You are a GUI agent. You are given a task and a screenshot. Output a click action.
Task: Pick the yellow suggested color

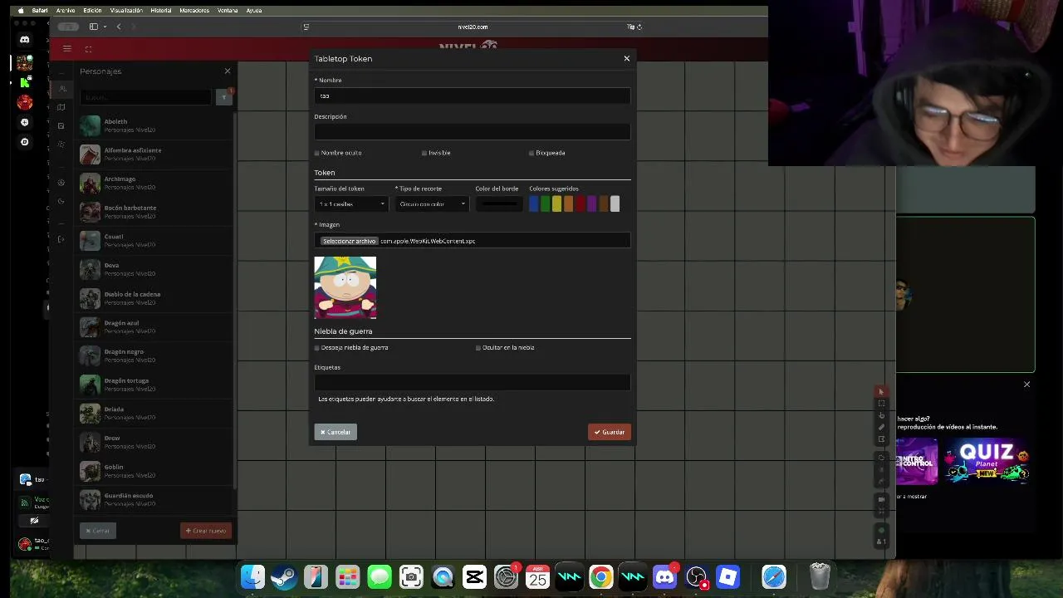coord(556,203)
